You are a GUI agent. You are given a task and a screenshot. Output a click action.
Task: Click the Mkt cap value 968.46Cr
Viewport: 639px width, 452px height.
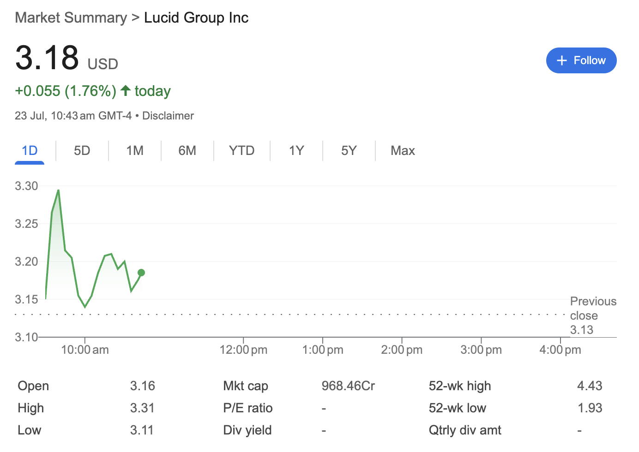click(x=349, y=386)
